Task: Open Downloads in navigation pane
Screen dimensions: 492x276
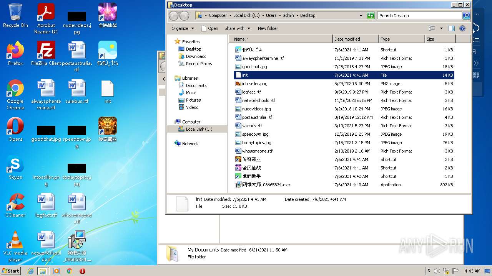Action: [x=196, y=56]
